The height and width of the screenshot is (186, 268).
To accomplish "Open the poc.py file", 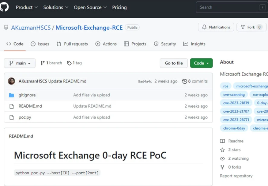I will [25, 117].
